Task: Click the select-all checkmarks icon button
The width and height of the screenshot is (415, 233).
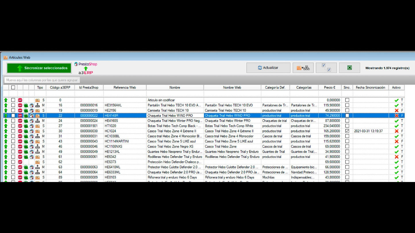Action: (326, 68)
